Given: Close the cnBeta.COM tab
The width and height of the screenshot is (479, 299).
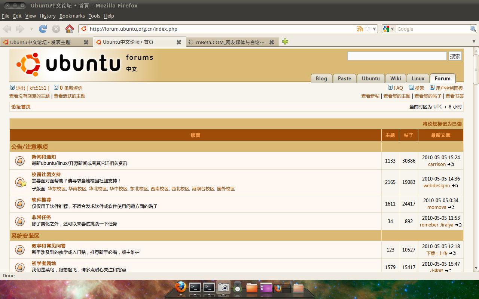Looking at the screenshot, I should [272, 42].
